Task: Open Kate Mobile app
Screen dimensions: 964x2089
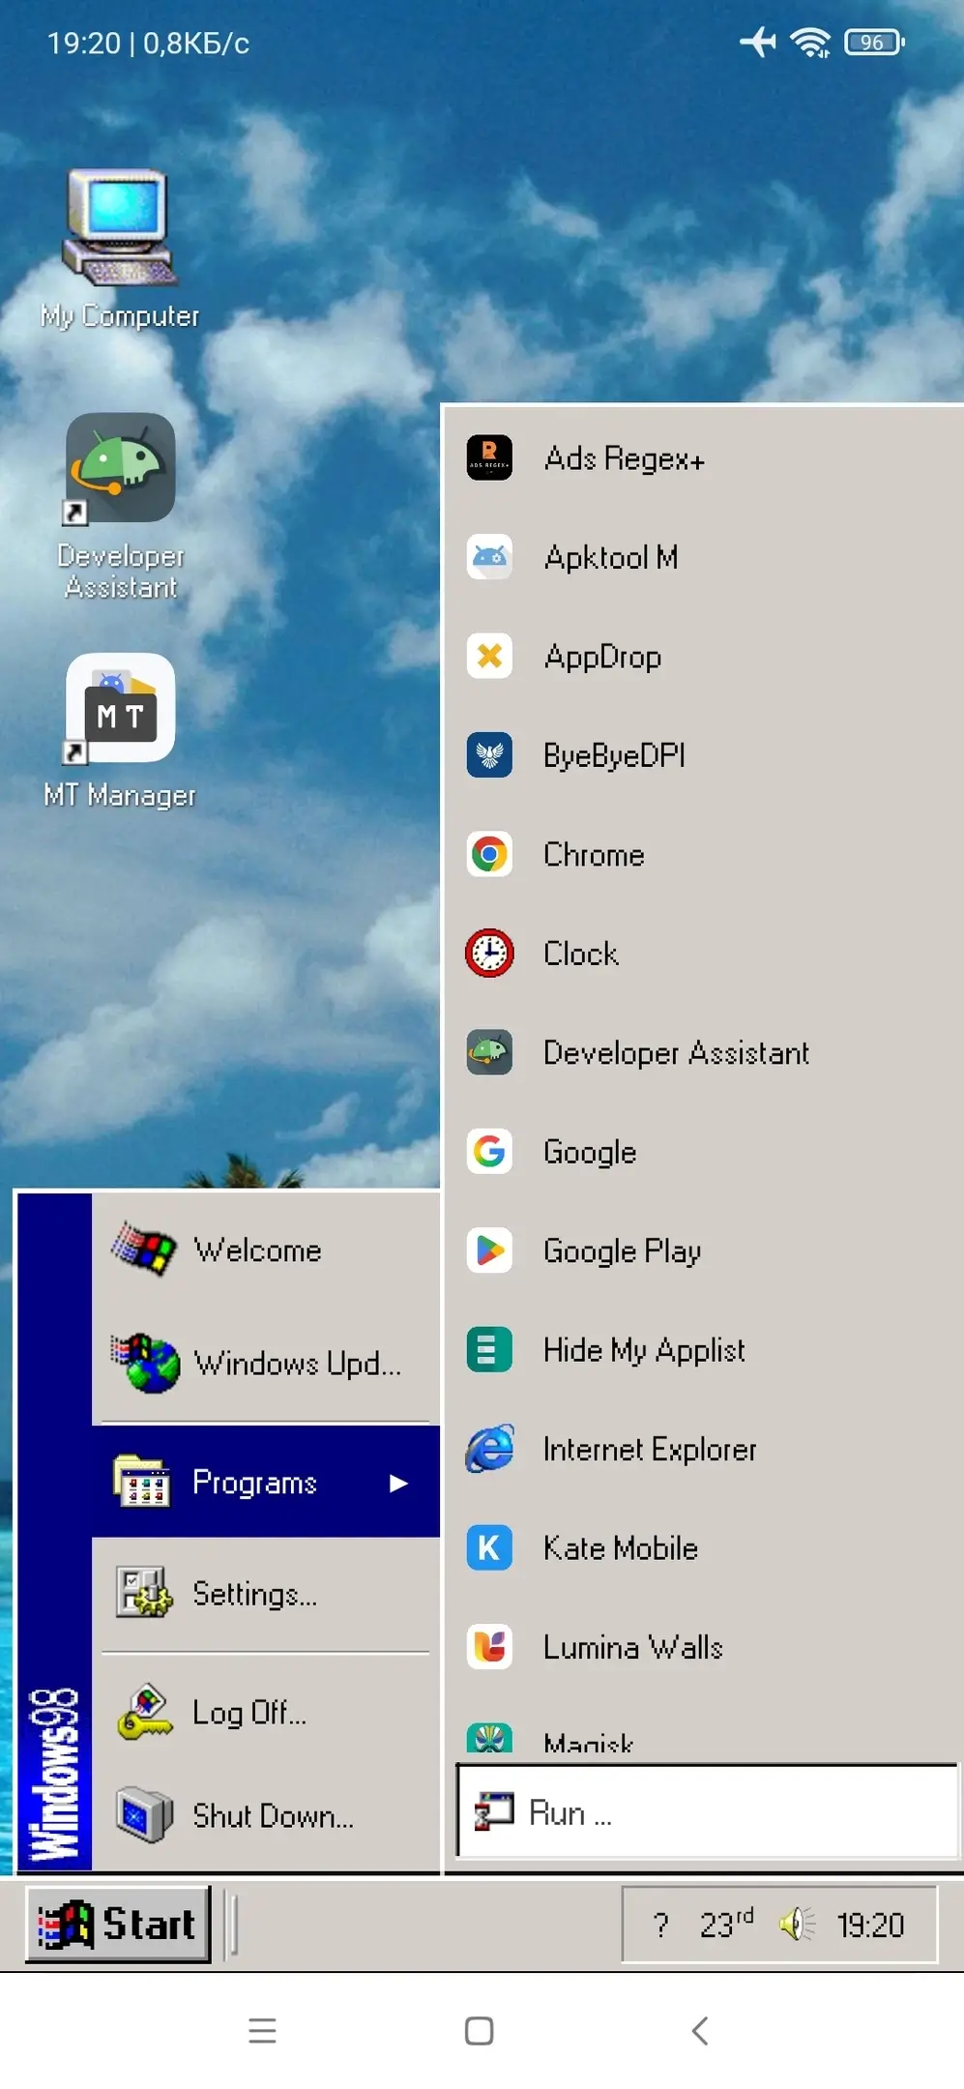Action: [x=619, y=1548]
